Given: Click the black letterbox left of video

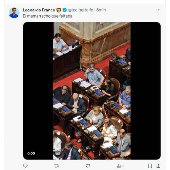Looking at the screenshot, I should point(38,91).
